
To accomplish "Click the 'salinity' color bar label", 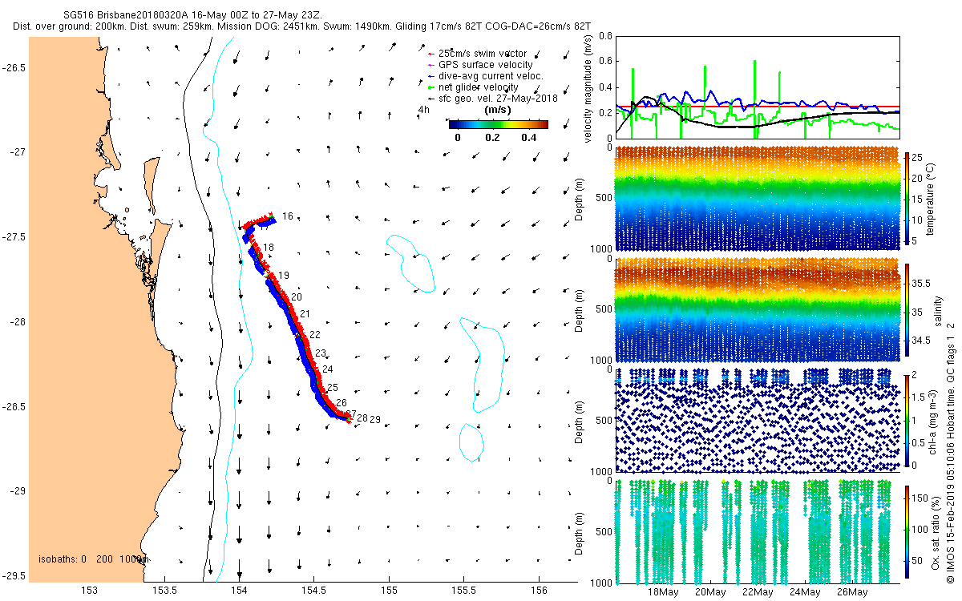I will click(937, 310).
